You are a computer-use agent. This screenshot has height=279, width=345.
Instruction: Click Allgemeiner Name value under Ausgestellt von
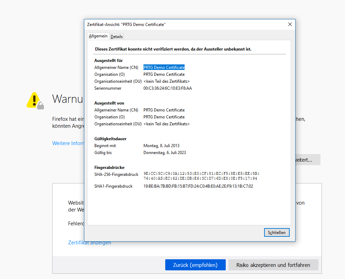click(164, 110)
